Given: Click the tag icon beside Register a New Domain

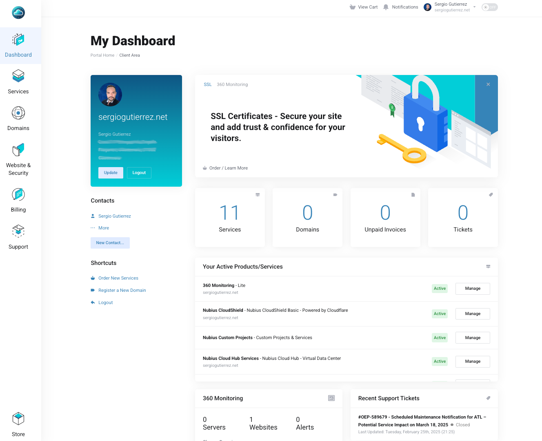Looking at the screenshot, I should [x=93, y=290].
